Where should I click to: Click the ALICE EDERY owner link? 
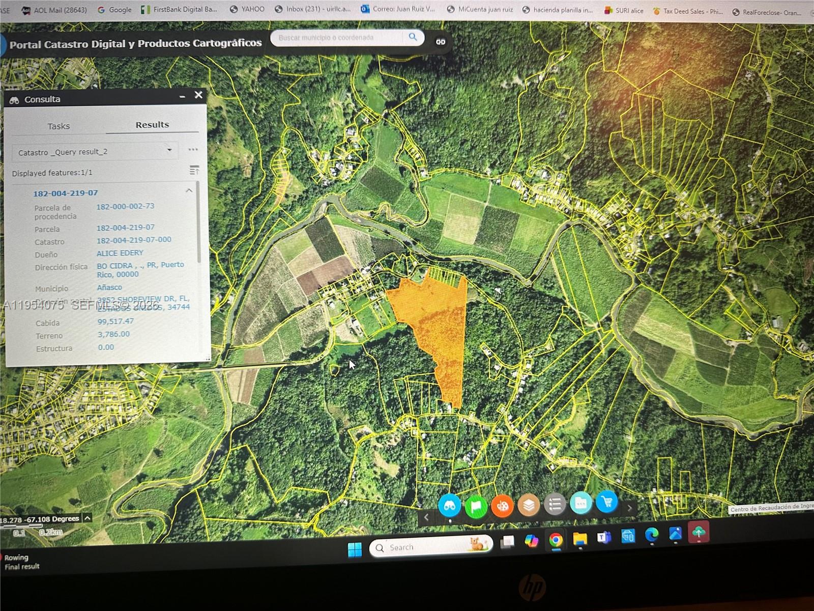tap(120, 253)
